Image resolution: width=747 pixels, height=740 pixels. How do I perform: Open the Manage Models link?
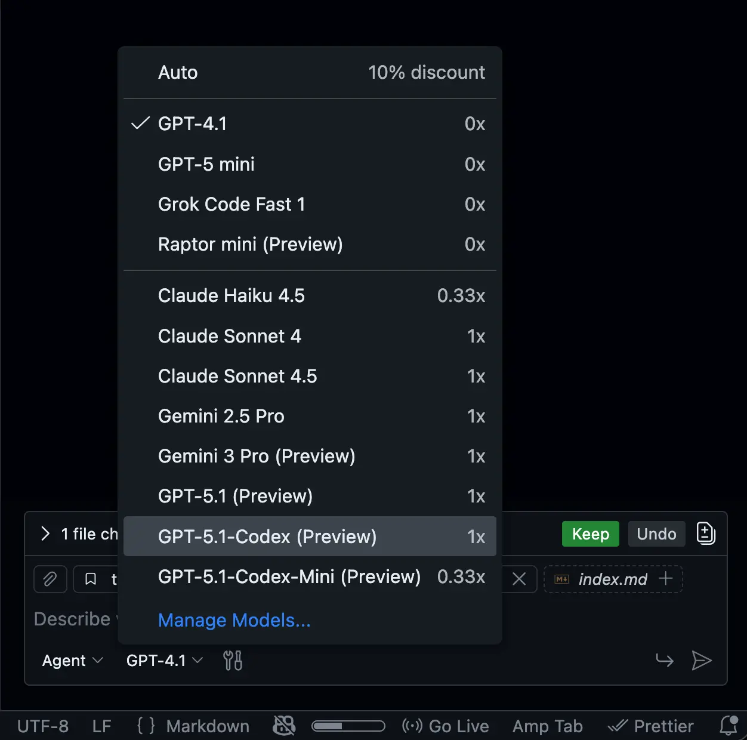234,621
